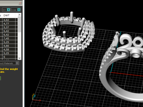Click the list scroll down arrow
This screenshot has height=107, width=143.
click(x=19, y=58)
